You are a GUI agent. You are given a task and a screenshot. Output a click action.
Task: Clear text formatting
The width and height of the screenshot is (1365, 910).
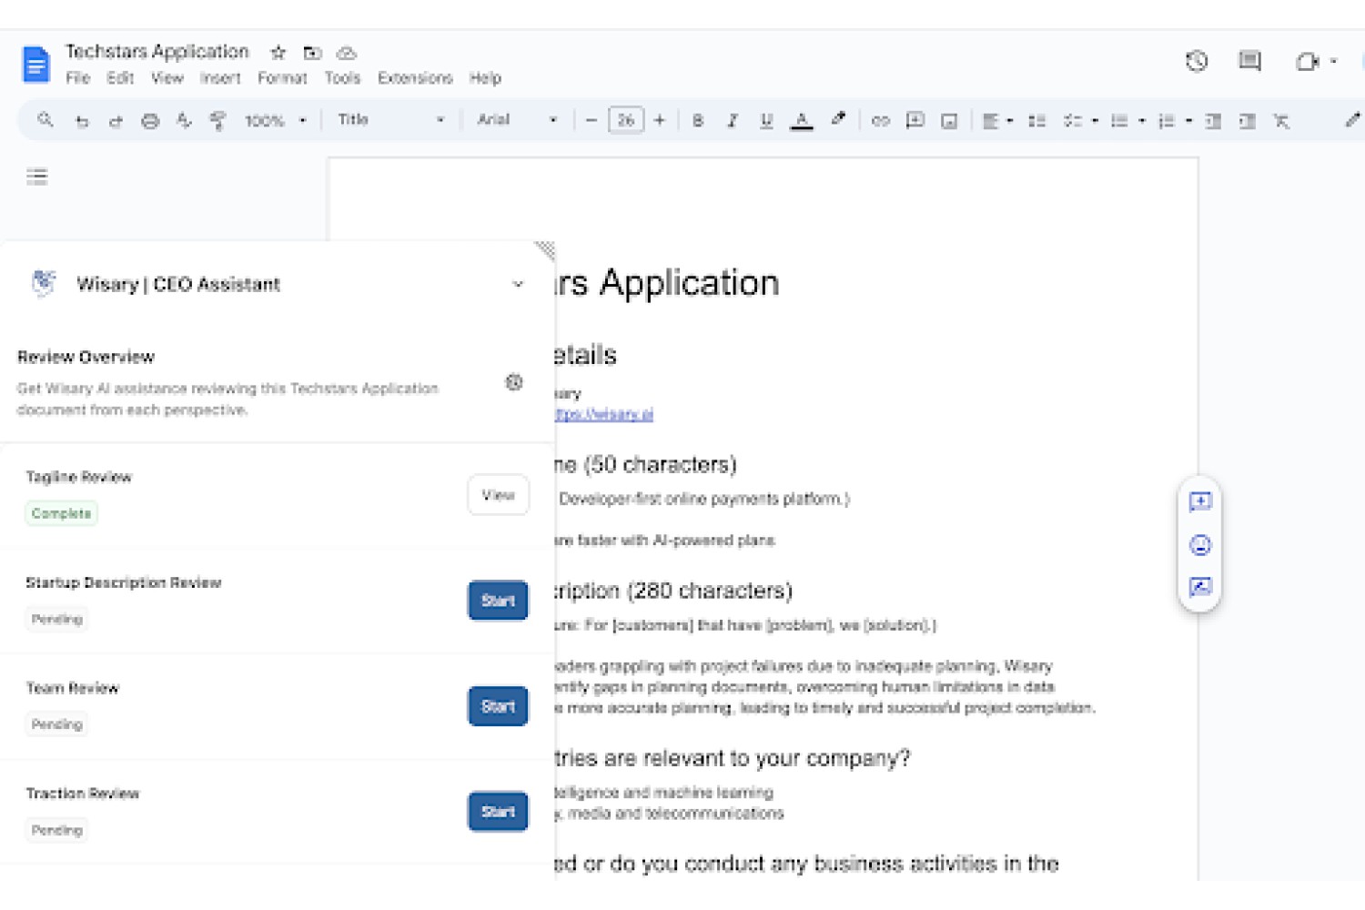coord(1281,121)
